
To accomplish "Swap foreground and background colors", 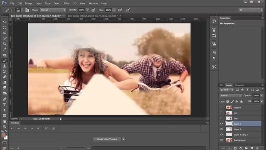I will pos(6,131).
